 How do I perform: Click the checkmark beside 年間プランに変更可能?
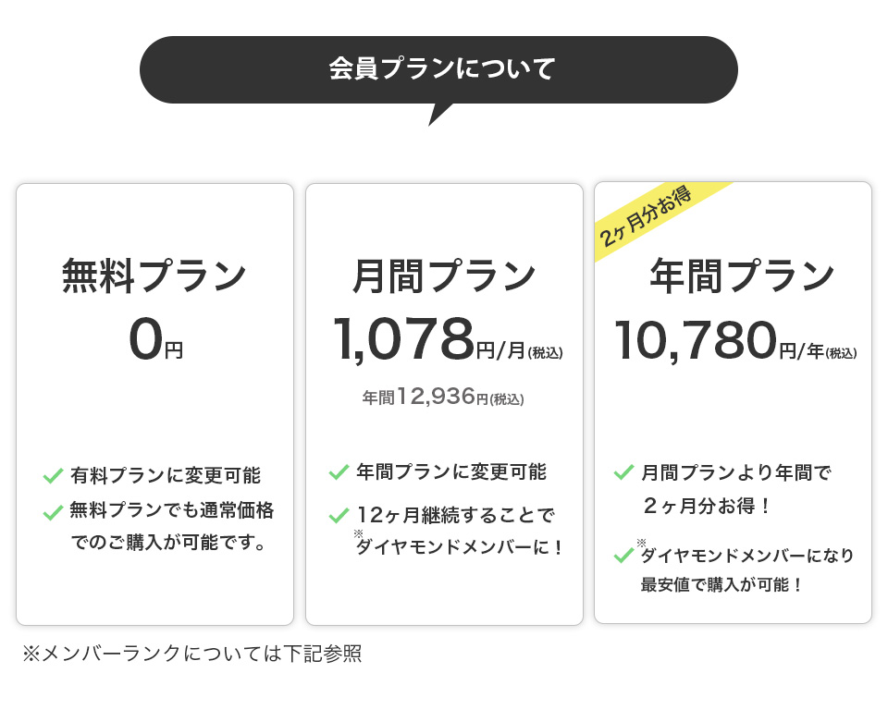(339, 472)
